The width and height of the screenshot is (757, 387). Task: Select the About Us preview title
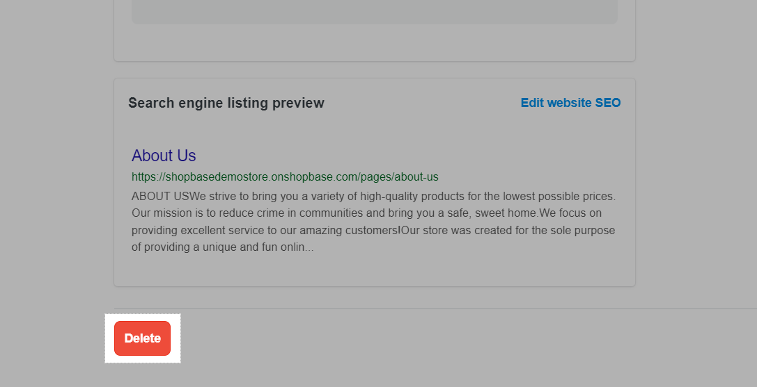click(164, 156)
